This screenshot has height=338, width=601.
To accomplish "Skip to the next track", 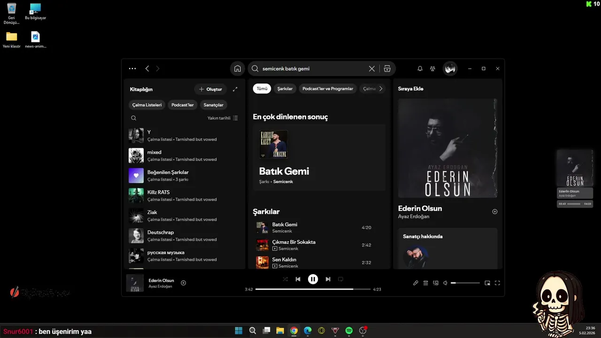I will tap(328, 279).
